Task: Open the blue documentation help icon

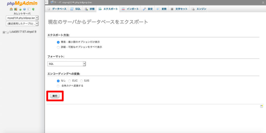Action: tap(24, 9)
